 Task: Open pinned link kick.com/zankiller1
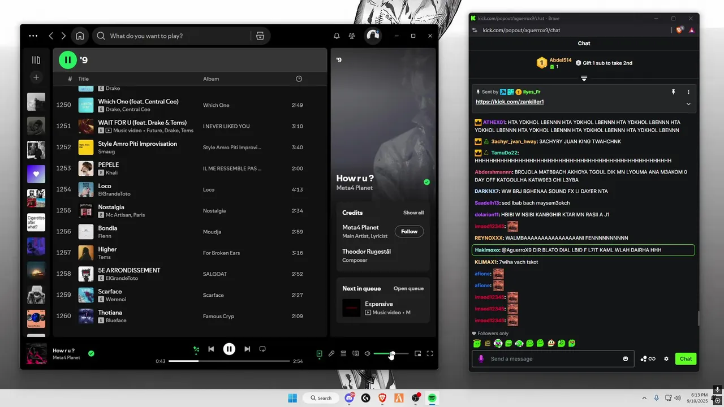coord(510,102)
